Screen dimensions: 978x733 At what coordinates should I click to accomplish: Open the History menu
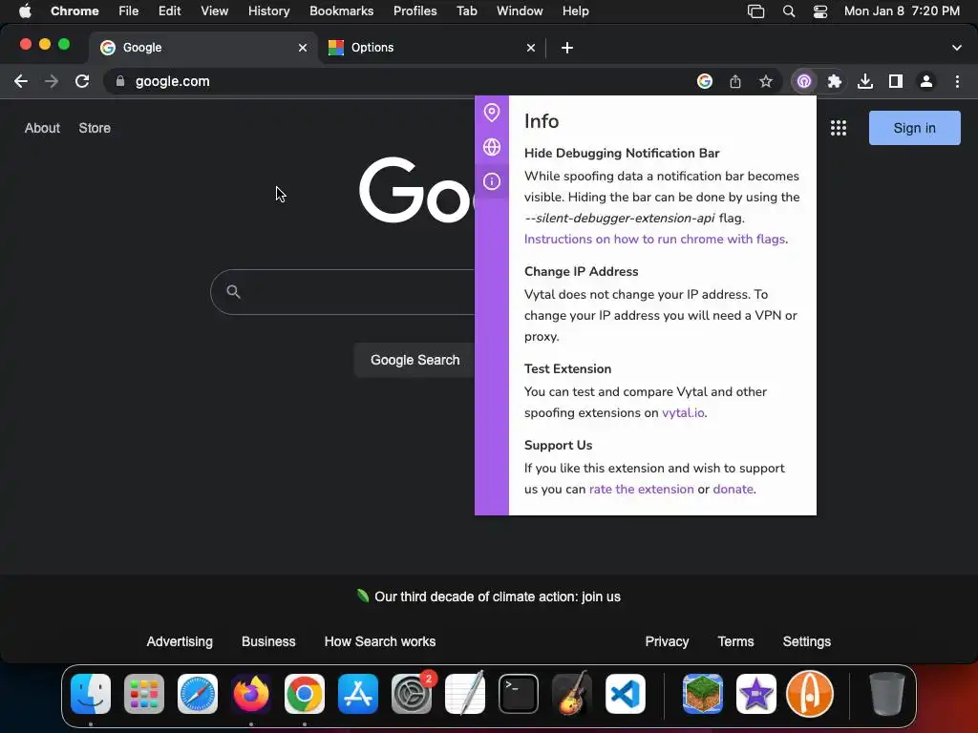268,11
